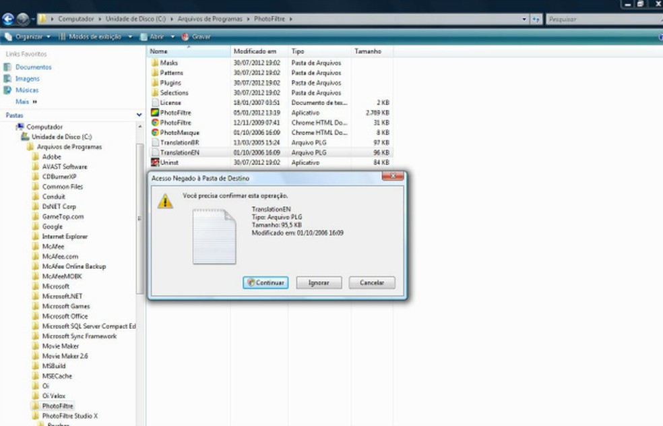Click the Explorer back arrow button
Screen dimensions: 663x426
[x=8, y=19]
